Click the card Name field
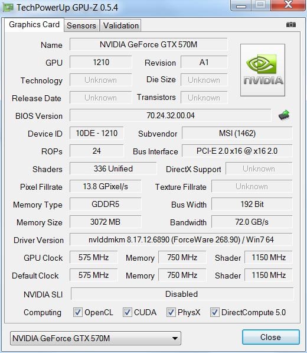The image size is (307, 353). pos(149,44)
